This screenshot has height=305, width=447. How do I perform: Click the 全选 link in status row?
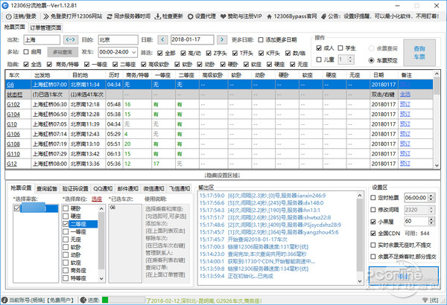[x=405, y=94]
